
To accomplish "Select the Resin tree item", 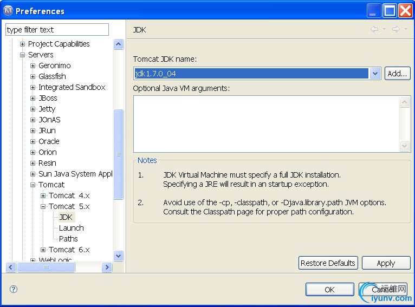I will pyautogui.click(x=47, y=163).
